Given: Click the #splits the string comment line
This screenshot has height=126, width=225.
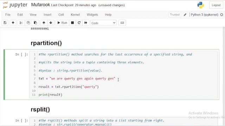Looking at the screenshot, I should [91, 62].
